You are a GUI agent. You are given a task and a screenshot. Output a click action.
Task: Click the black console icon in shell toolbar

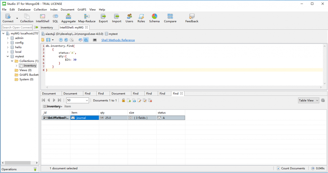[95, 40]
